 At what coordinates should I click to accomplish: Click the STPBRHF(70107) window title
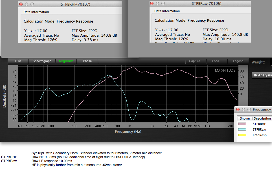tap(75, 4)
